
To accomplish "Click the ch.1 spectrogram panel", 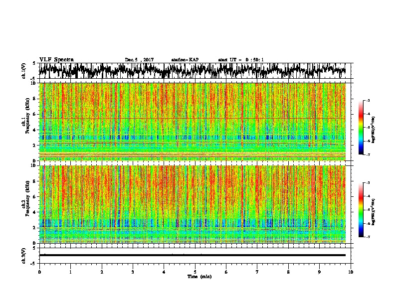I will pos(192,122).
